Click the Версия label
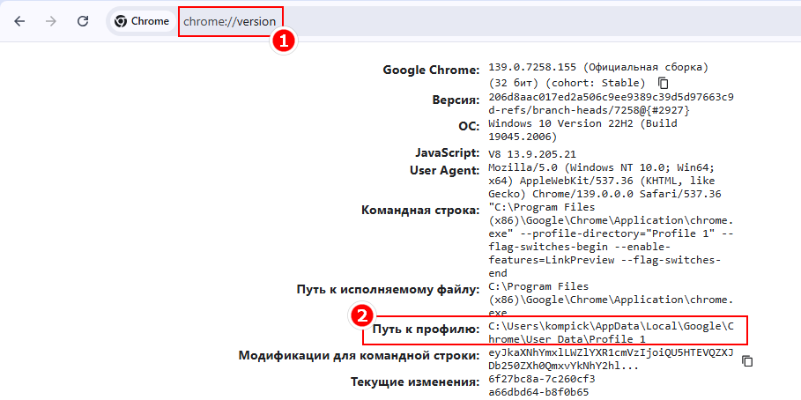Image resolution: width=801 pixels, height=400 pixels. [x=456, y=100]
